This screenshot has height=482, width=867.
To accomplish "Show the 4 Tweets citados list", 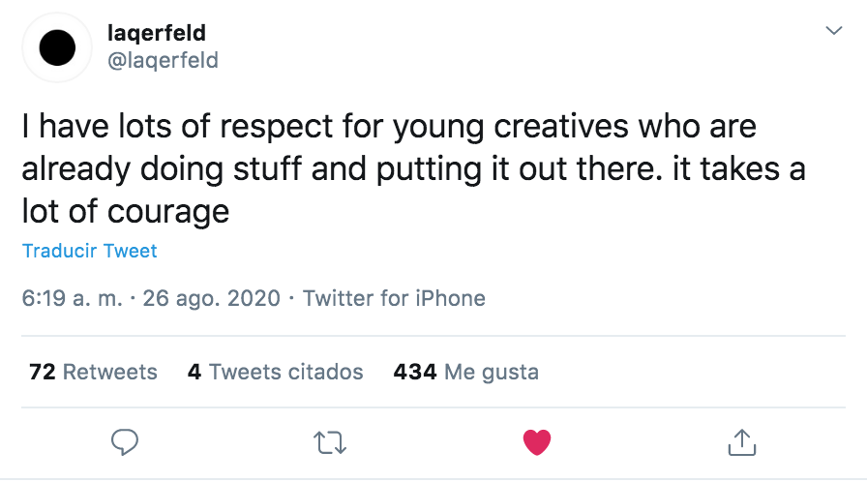I will click(276, 372).
